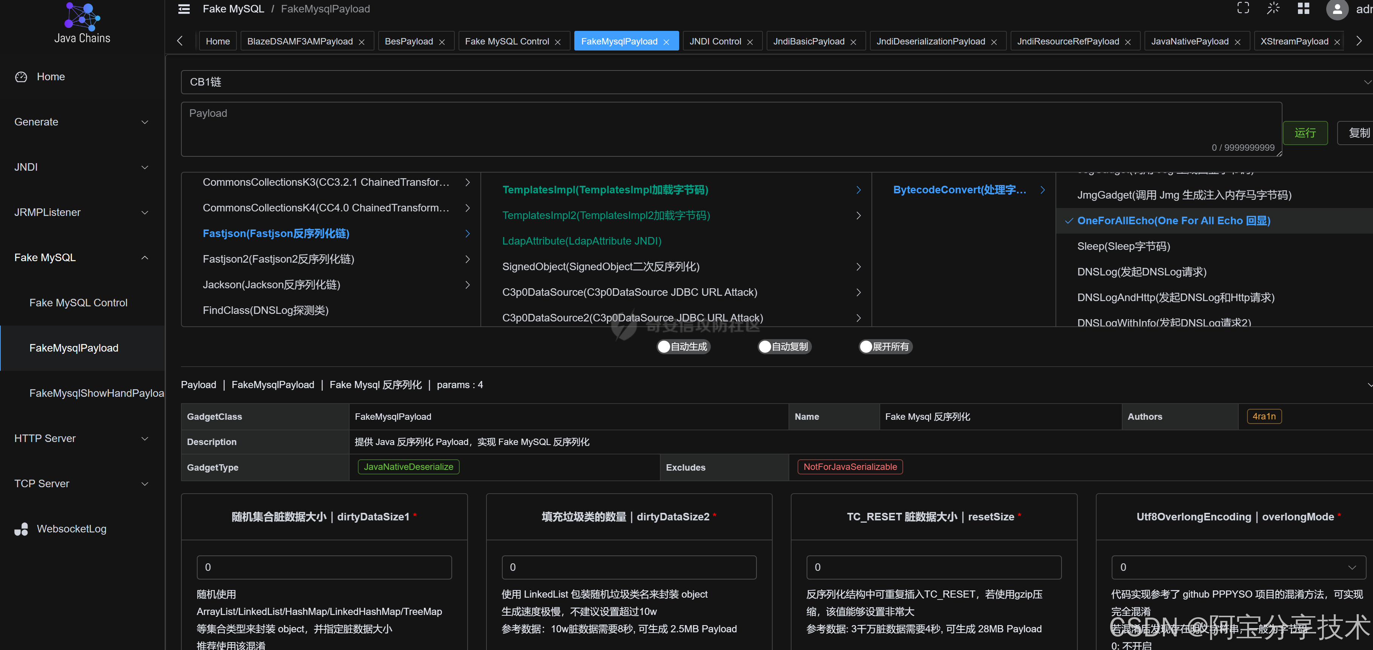Click the dirtyDataSize2 input field
This screenshot has width=1373, height=650.
pyautogui.click(x=629, y=567)
